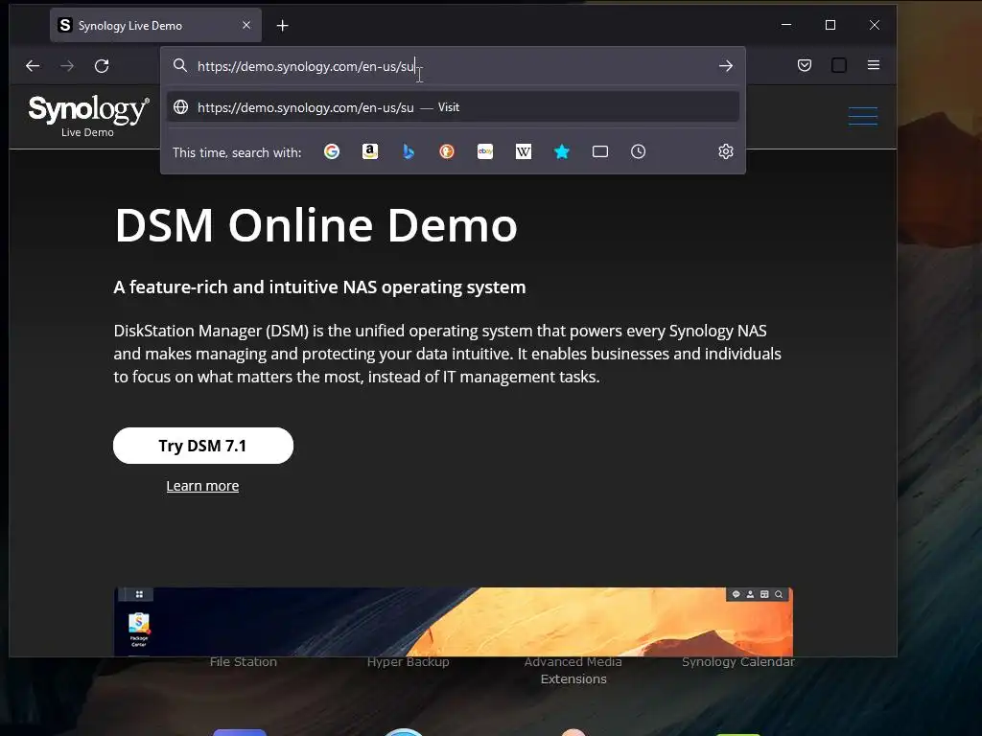Search history using the clock icon

click(638, 151)
